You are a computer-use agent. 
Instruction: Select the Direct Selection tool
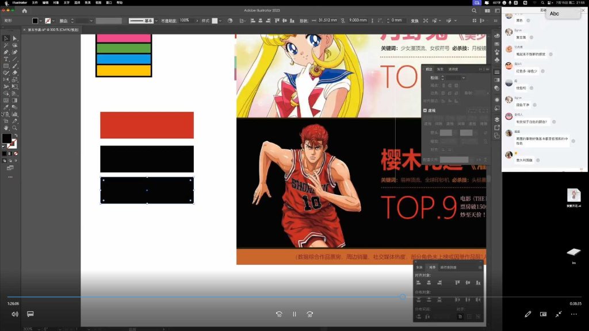point(14,39)
